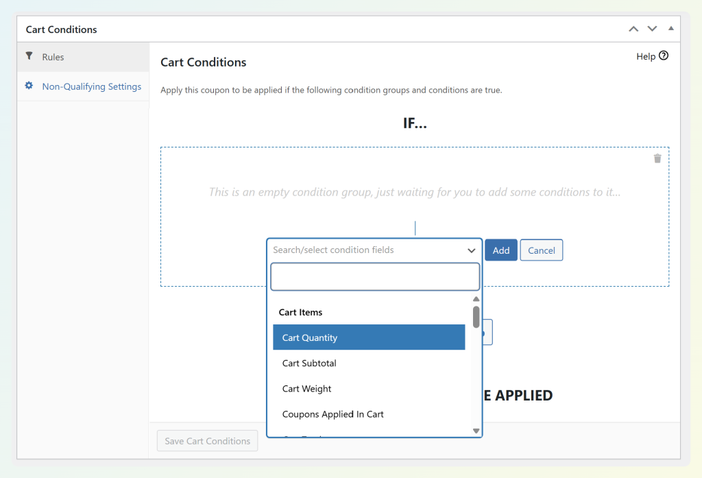Click the Add button to add the condition
Viewport: 702px width, 478px height.
(x=500, y=250)
